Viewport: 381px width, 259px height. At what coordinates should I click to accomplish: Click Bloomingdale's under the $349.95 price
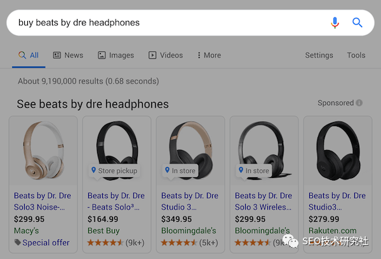click(x=189, y=231)
